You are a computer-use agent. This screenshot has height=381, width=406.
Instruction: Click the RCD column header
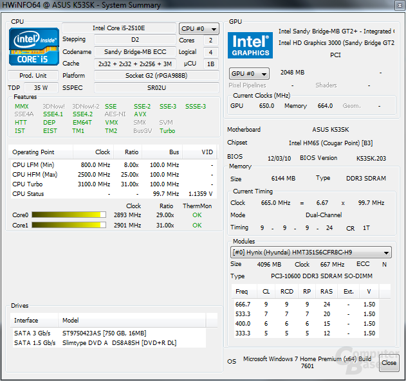287,291
